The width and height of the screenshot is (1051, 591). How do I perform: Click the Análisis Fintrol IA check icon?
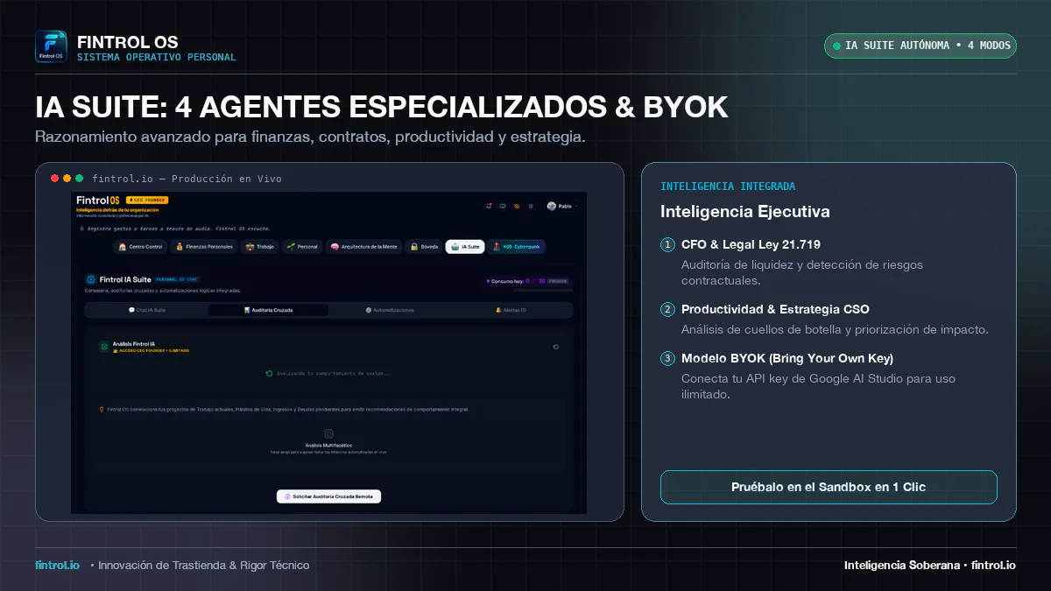104,347
